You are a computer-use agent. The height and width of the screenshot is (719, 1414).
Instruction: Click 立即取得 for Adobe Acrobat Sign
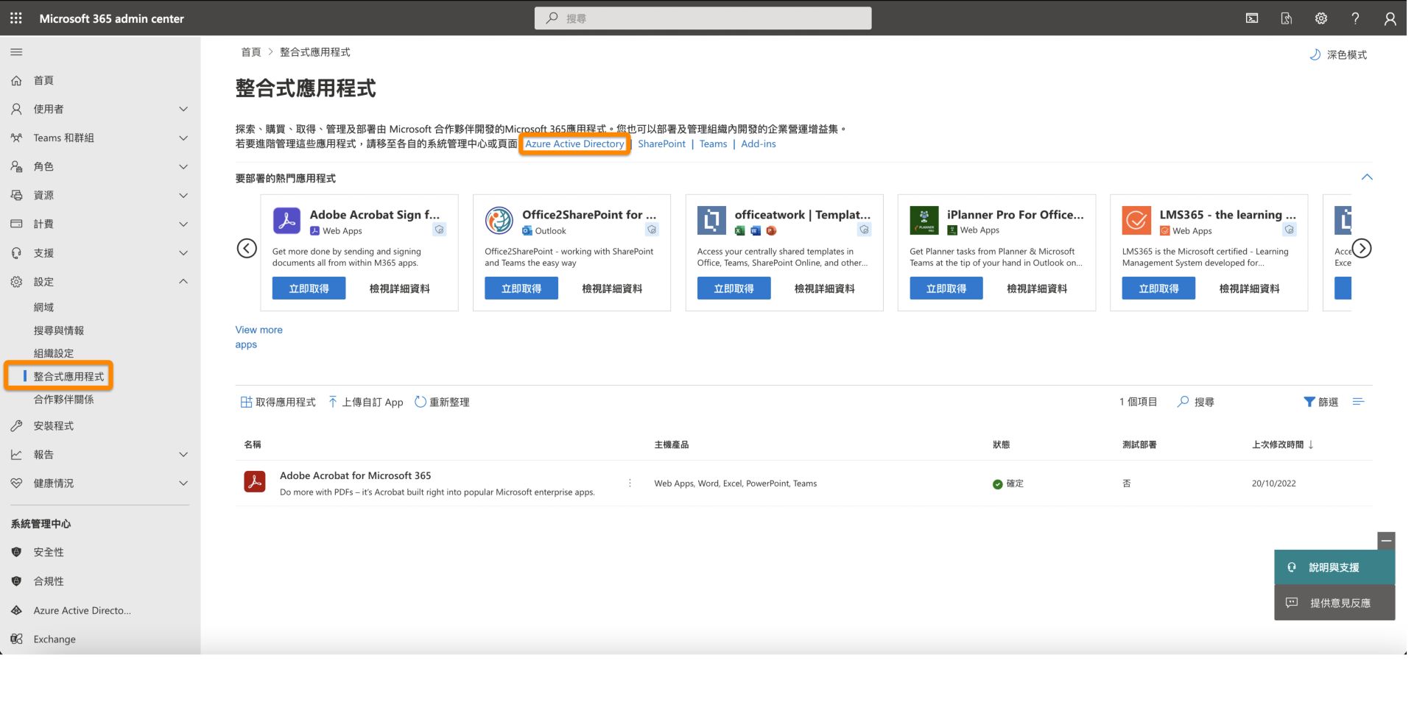click(x=309, y=288)
